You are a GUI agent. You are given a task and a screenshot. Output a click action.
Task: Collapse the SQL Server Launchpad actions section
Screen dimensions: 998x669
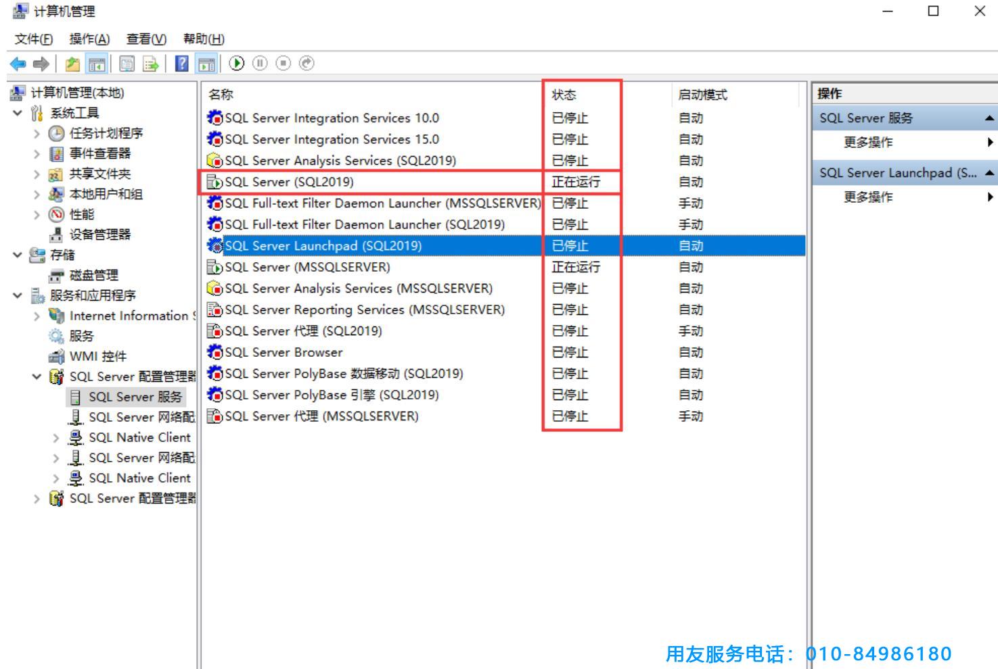(x=989, y=173)
